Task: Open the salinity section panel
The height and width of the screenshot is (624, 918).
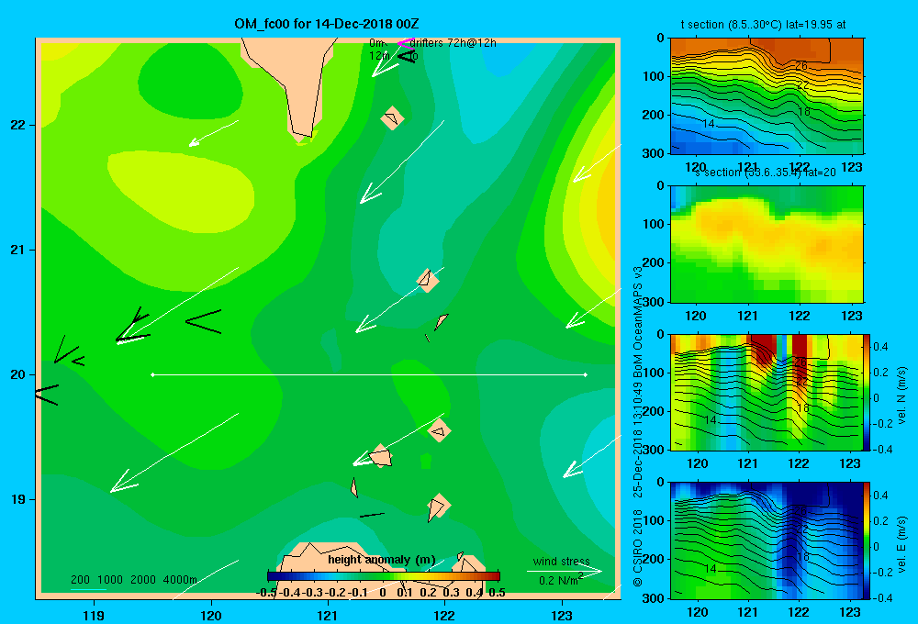Action: (x=767, y=243)
